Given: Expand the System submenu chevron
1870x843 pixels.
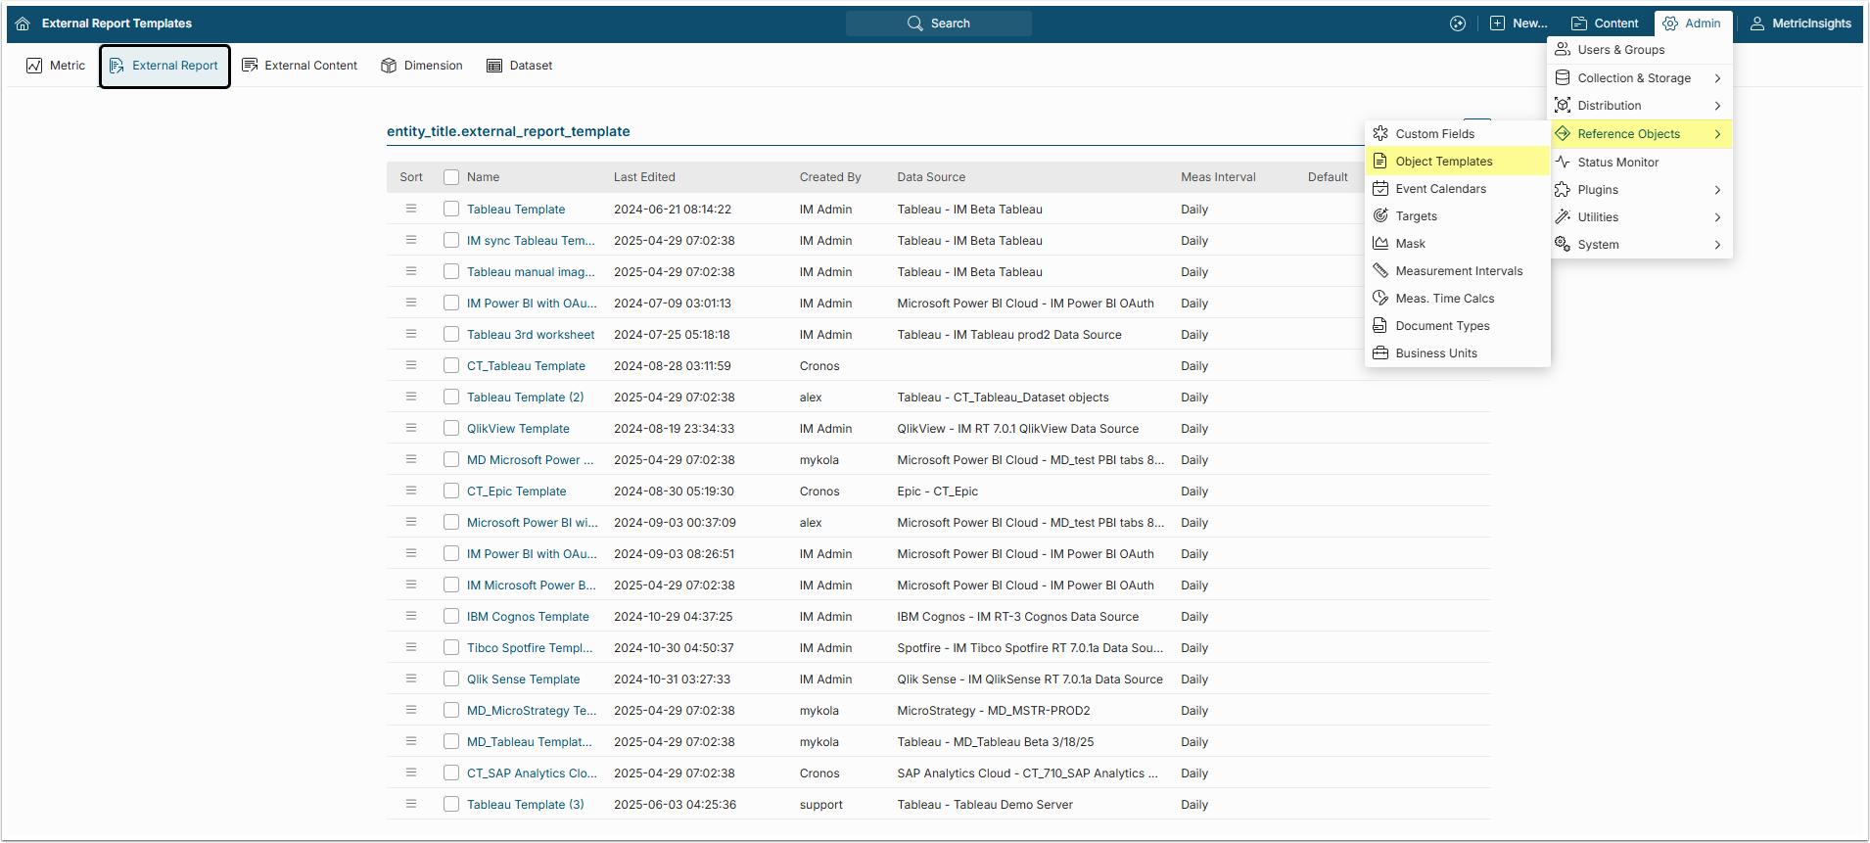Looking at the screenshot, I should tap(1717, 245).
